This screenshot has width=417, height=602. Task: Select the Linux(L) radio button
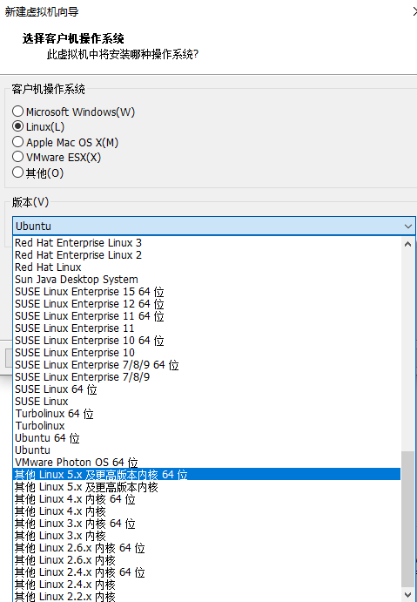point(17,126)
